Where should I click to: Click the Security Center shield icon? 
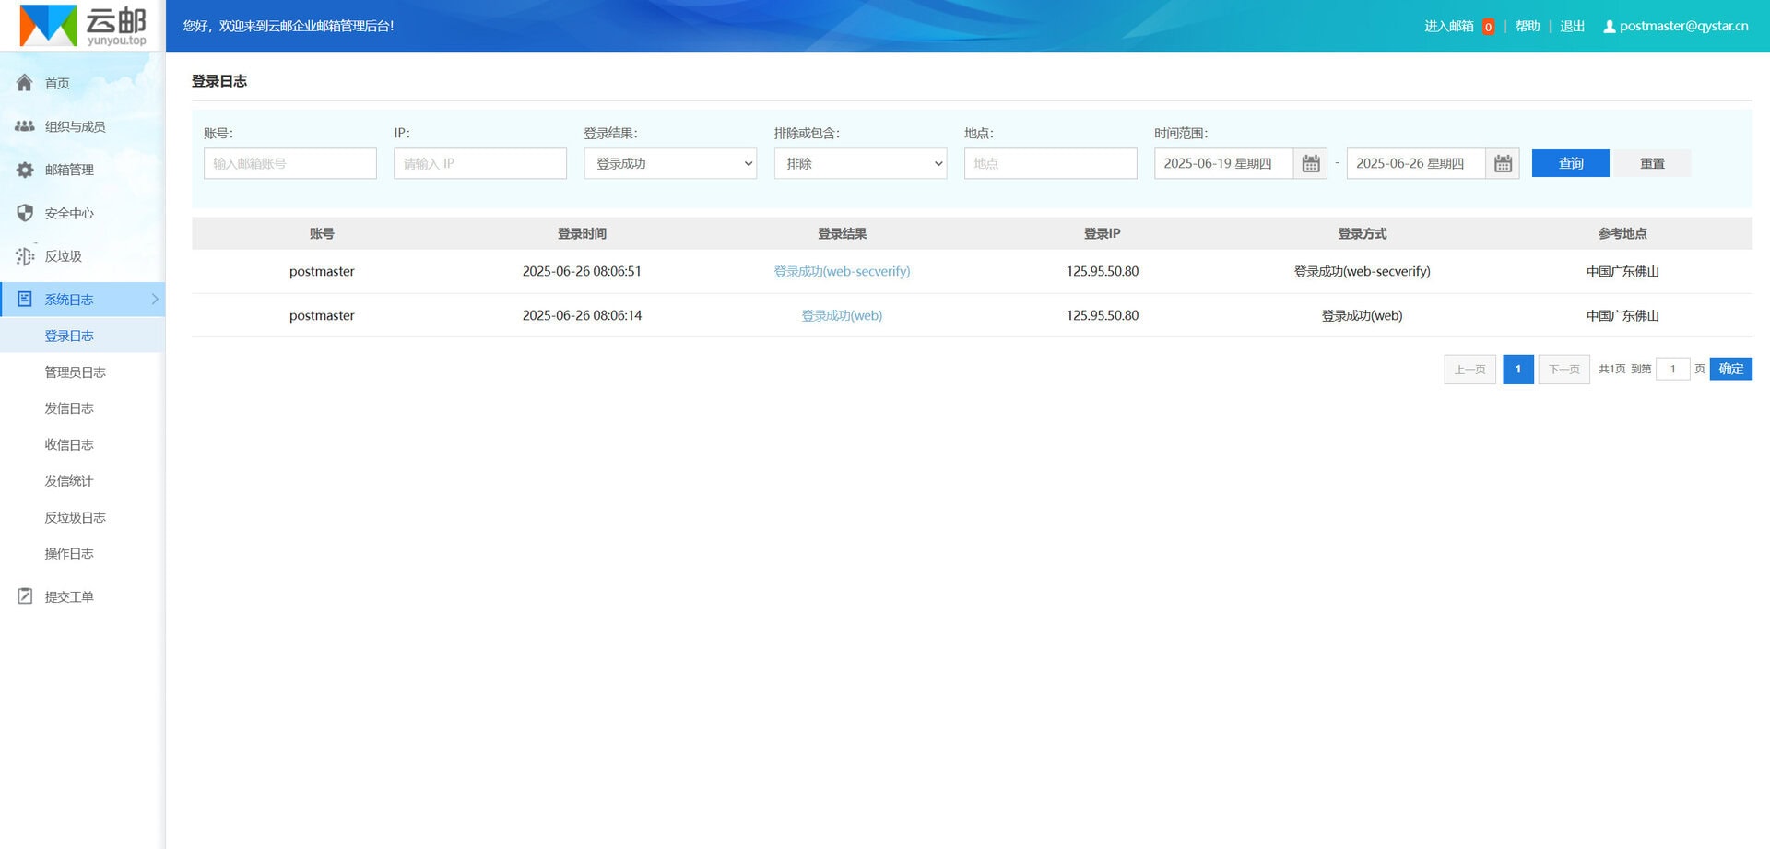tap(25, 213)
